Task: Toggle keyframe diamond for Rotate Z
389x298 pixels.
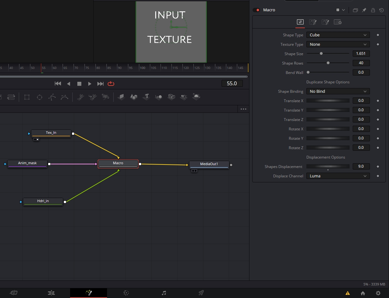Action: [378, 148]
